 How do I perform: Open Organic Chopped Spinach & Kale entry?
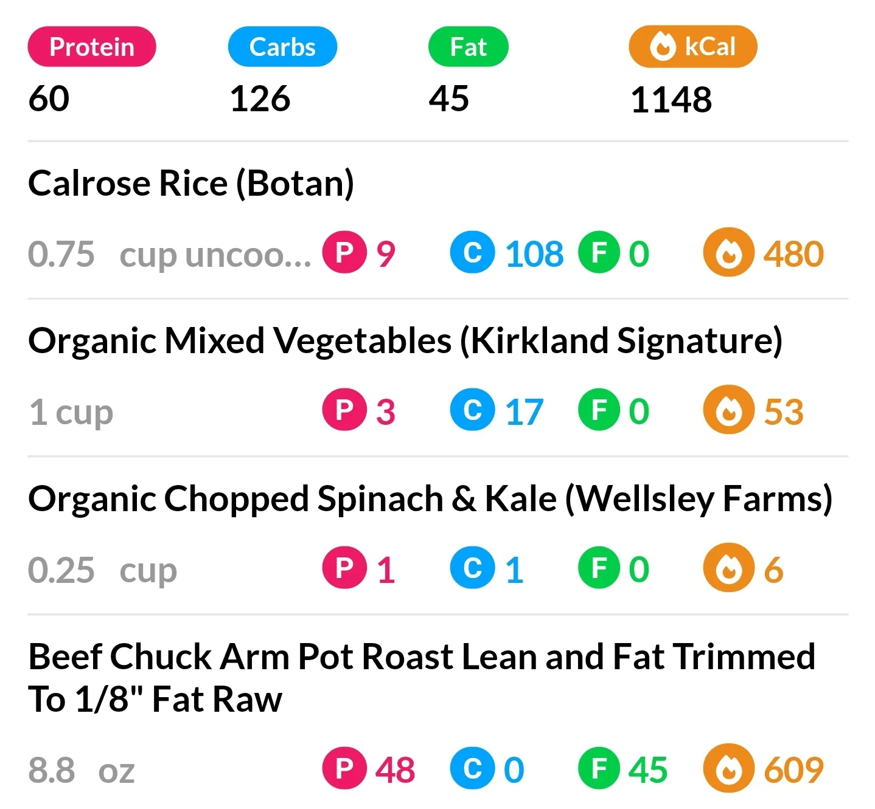(x=430, y=499)
